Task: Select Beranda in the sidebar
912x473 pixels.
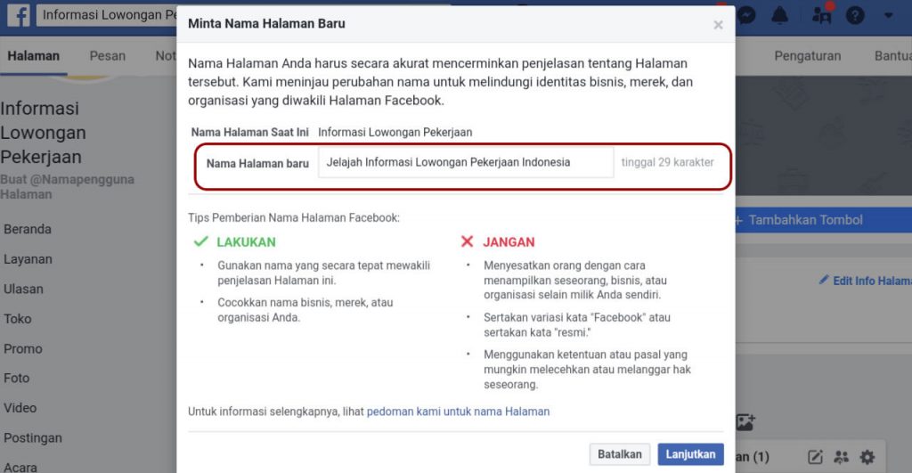Action: pyautogui.click(x=28, y=229)
